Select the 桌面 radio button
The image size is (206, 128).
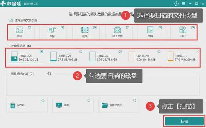click(89, 100)
